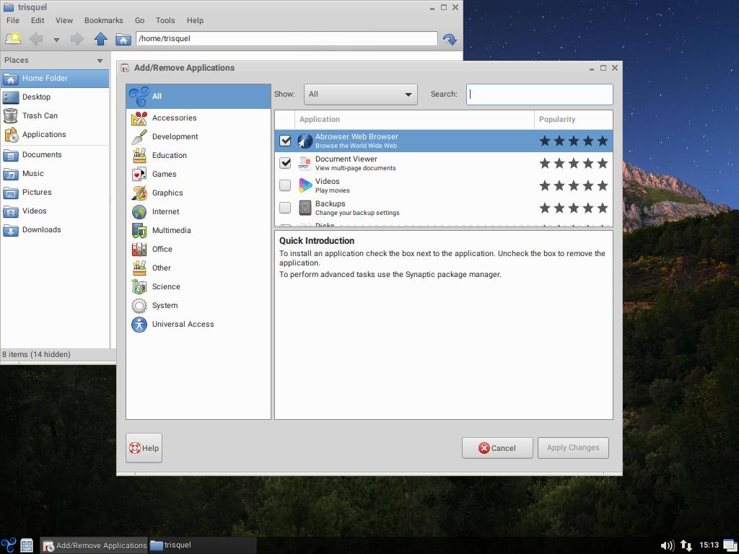This screenshot has height=554, width=739.
Task: Click the 15:13 clock in the taskbar
Action: tap(709, 545)
